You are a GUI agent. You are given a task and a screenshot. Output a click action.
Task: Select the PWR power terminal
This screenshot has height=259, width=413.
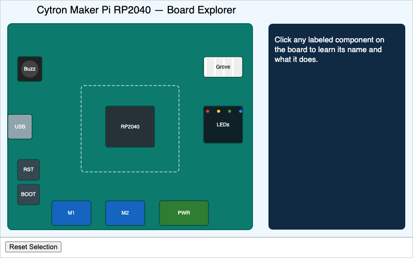click(184, 213)
